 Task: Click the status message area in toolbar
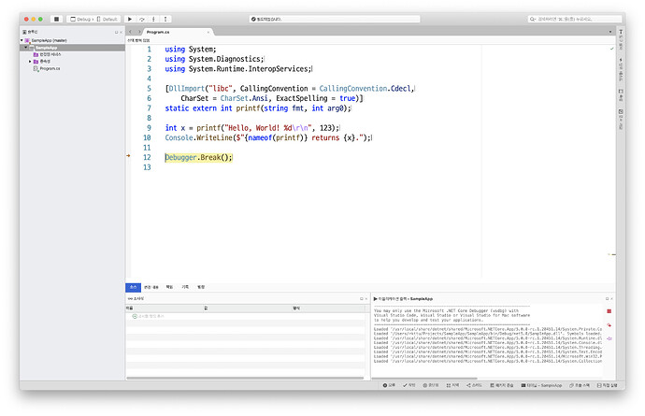pyautogui.click(x=335, y=19)
